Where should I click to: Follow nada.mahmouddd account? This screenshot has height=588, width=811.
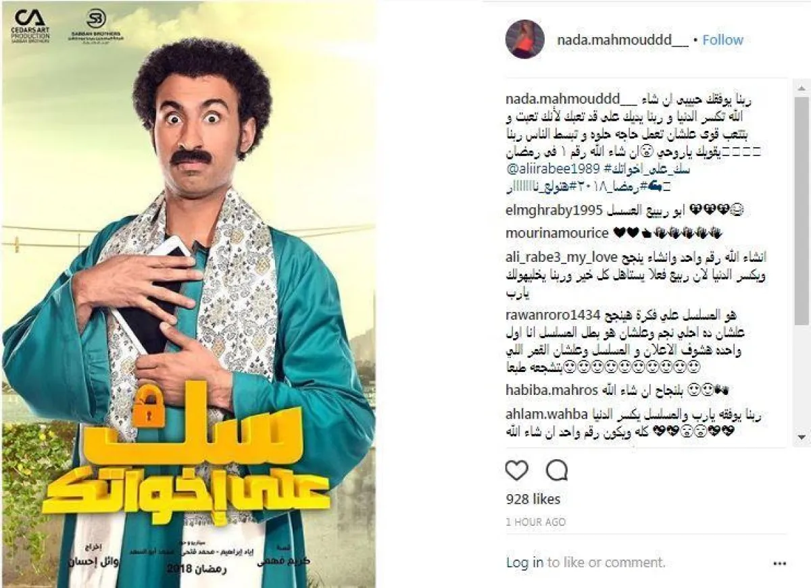coord(722,40)
